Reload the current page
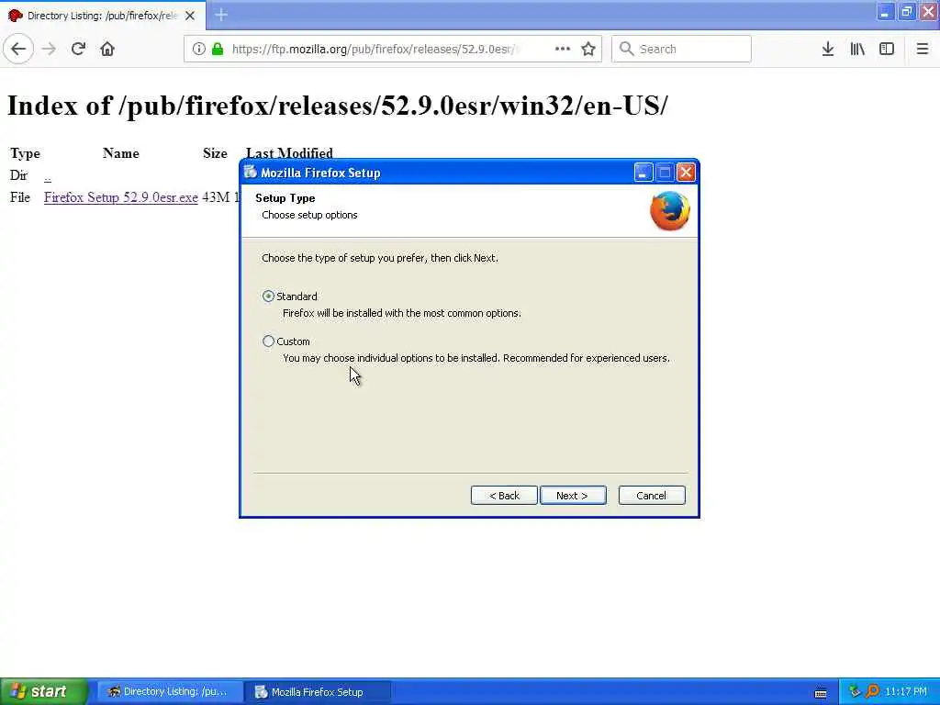Image resolution: width=940 pixels, height=705 pixels. click(78, 50)
